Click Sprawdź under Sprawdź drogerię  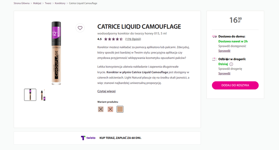(x=224, y=73)
